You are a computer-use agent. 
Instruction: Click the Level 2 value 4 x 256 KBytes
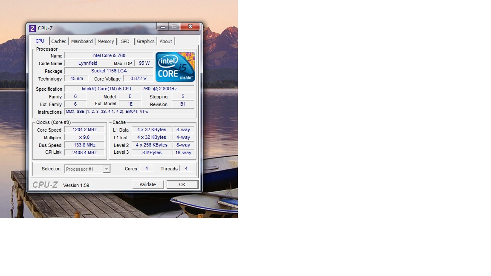[x=152, y=145]
